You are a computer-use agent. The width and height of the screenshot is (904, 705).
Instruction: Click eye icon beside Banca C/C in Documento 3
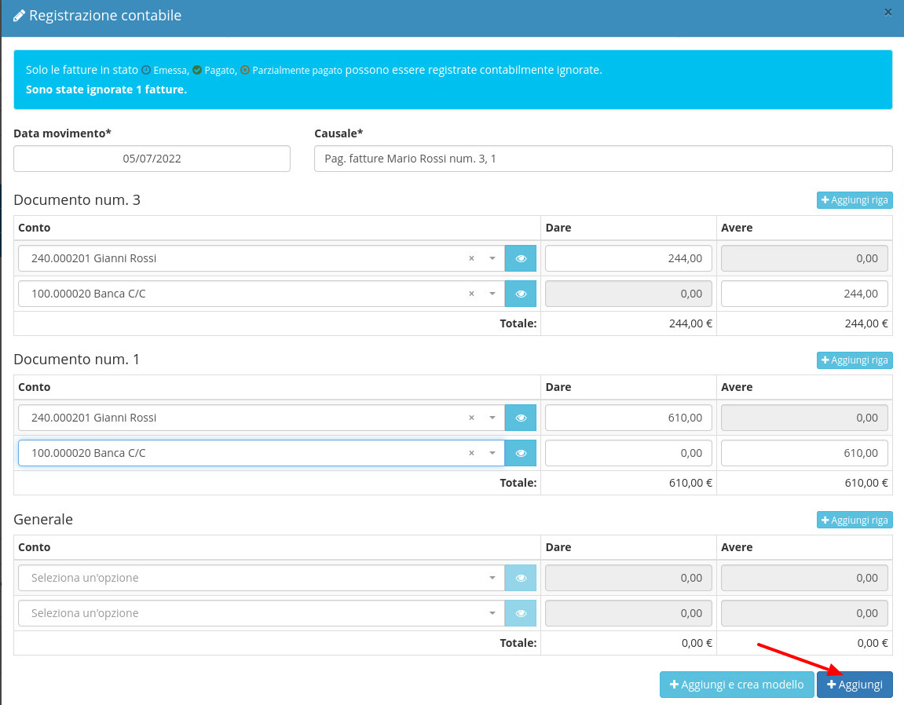(520, 294)
